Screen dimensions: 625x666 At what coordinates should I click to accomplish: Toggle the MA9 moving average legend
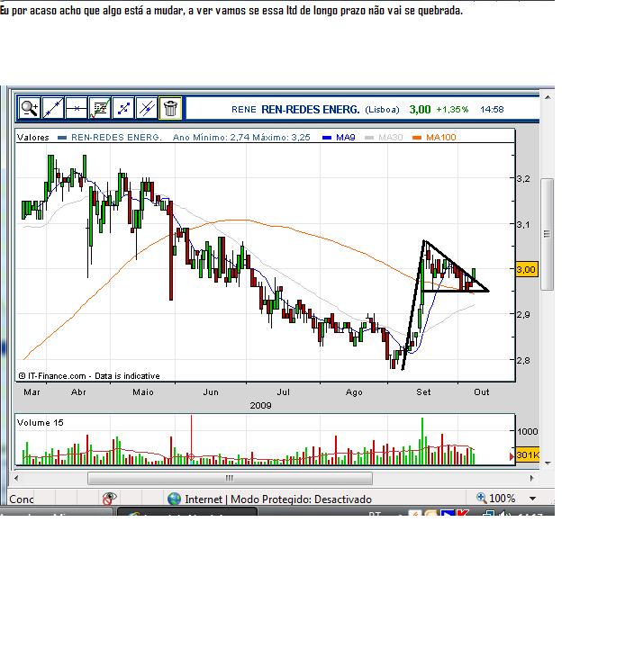coord(339,137)
